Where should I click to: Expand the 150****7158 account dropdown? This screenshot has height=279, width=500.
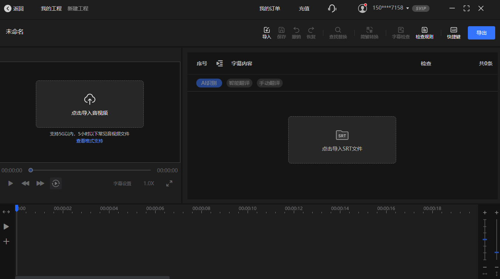(x=408, y=8)
